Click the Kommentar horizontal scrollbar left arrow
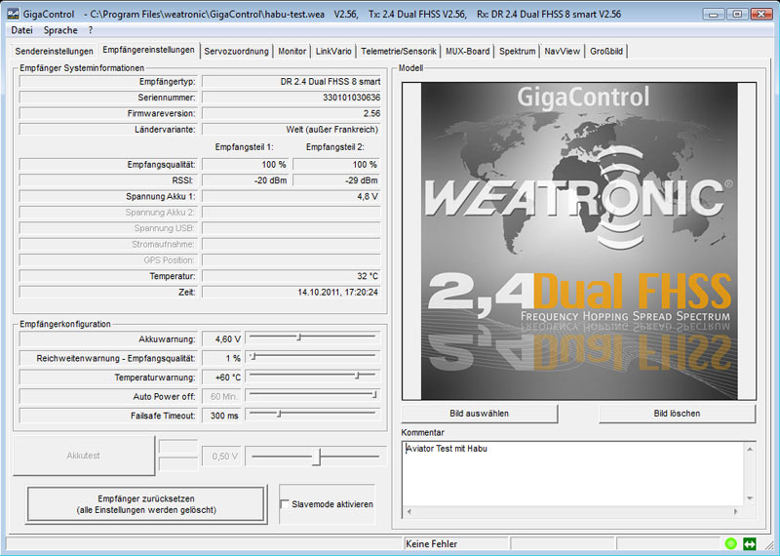The image size is (780, 556). click(x=409, y=511)
